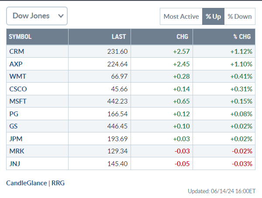Image resolution: width=262 pixels, height=198 pixels.
Task: Switch to the Most Active tab
Action: pos(181,17)
